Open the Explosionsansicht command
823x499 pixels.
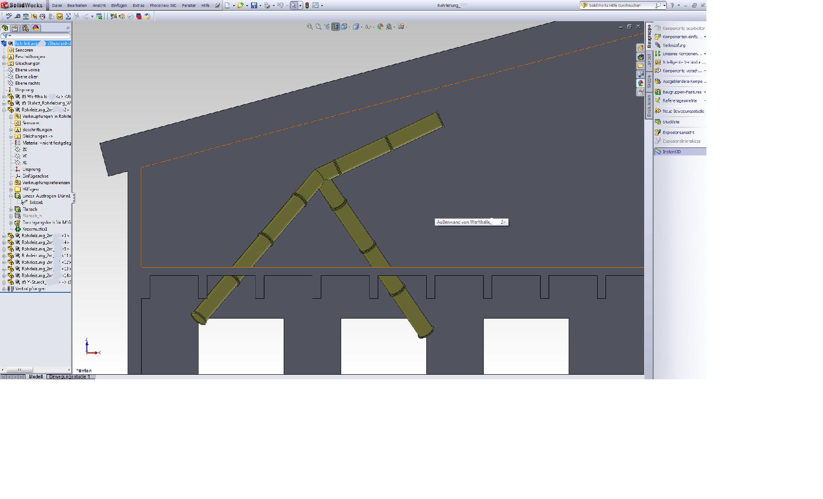(678, 133)
